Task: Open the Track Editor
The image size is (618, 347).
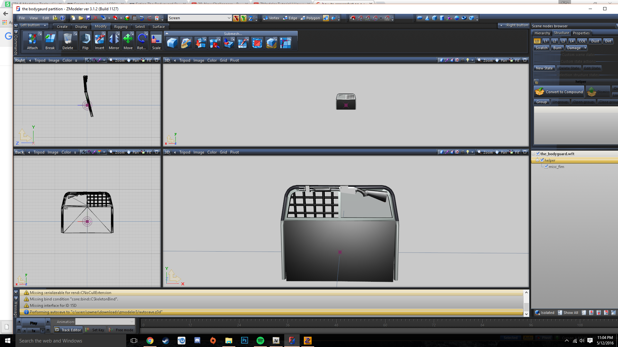Action: pos(68,330)
